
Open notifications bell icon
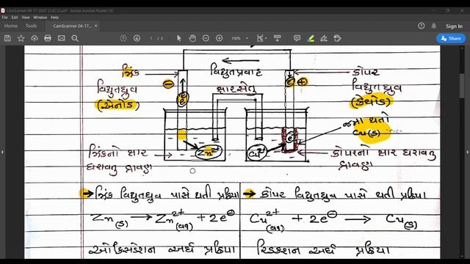pos(434,26)
